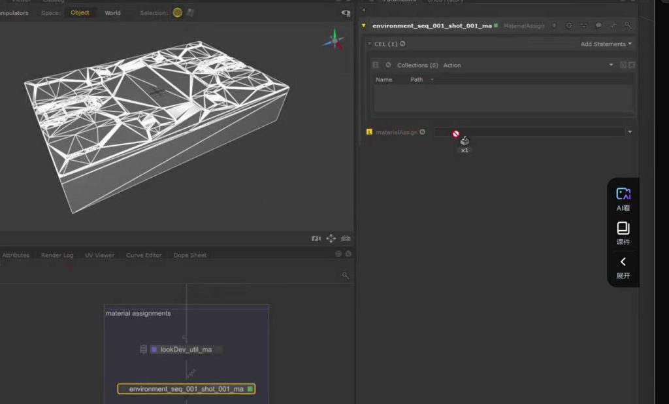Open the materialAssign field dropdown arrow

(630, 132)
